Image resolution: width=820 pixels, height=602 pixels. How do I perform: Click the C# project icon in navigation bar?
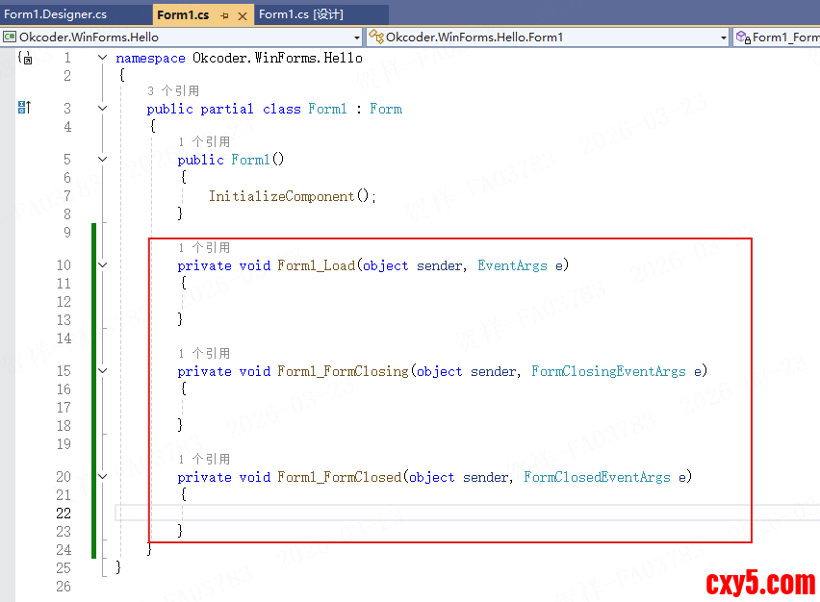10,38
